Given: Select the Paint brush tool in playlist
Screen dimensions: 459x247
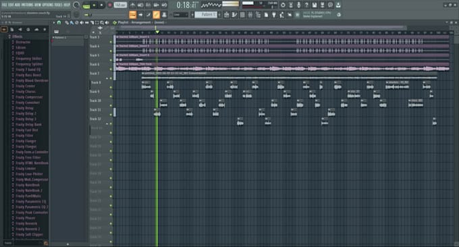Looking at the screenshot, I should (x=72, y=22).
